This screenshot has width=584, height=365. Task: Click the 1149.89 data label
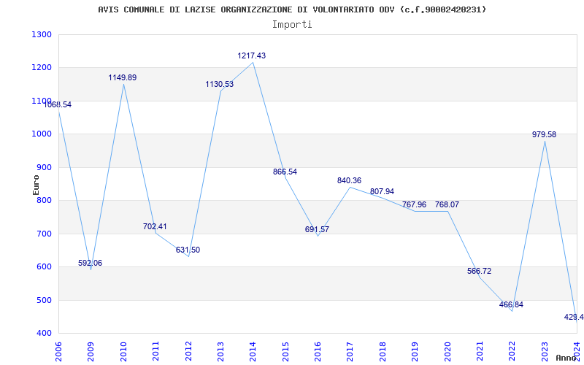[123, 78]
